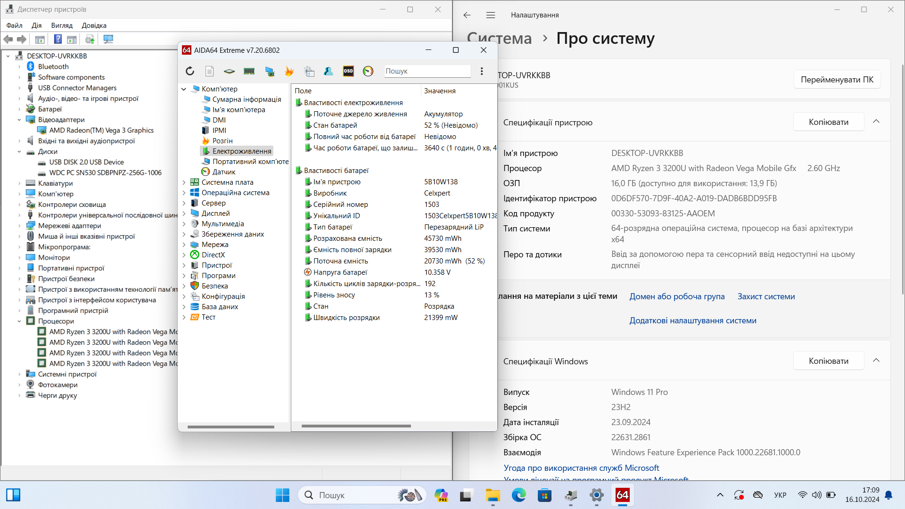Click Device Manager print toolbar icon
This screenshot has height=509, width=905.
(x=90, y=40)
